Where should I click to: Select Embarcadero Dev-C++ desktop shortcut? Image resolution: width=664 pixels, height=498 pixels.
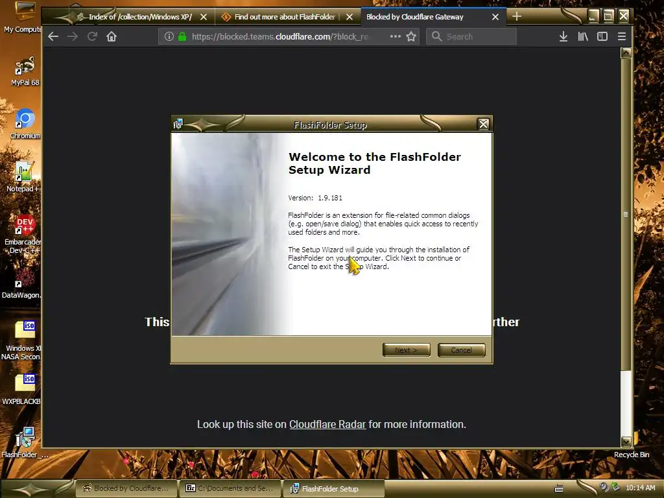tap(23, 234)
